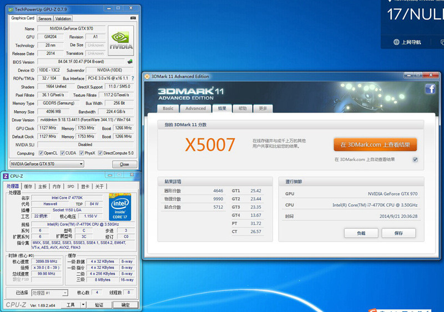Click the 验证 button in CPU-Z
The height and width of the screenshot is (312, 444).
point(99,305)
